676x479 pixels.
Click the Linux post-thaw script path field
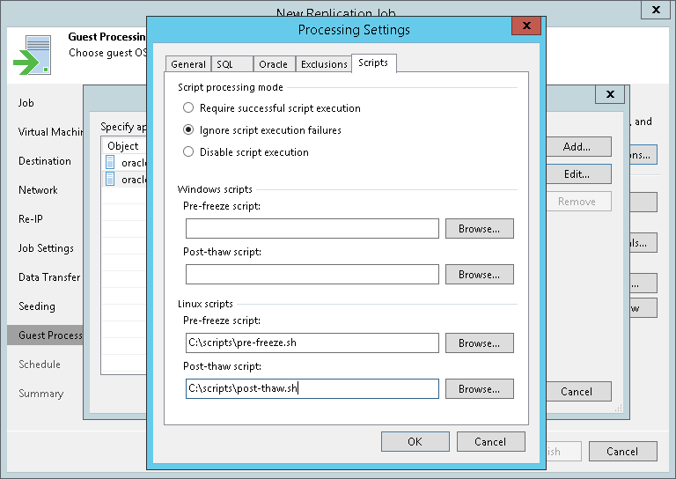pyautogui.click(x=312, y=388)
